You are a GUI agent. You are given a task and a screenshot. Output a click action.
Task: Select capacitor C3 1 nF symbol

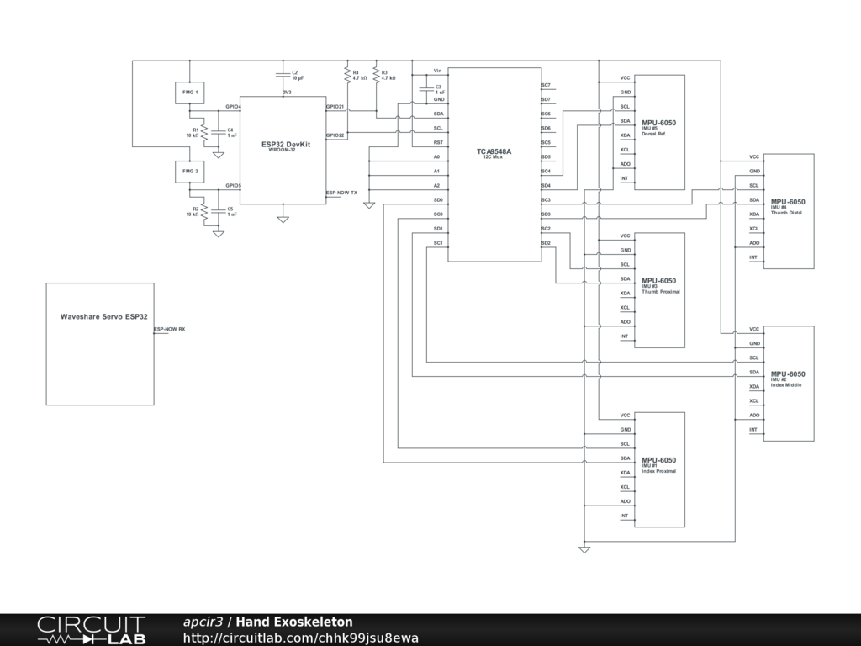pyautogui.click(x=426, y=89)
